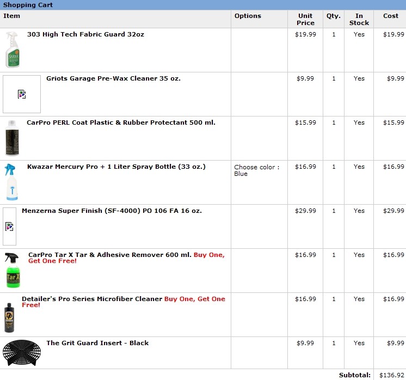406x380 pixels.
Task: Click the Cost column header
Action: [391, 16]
